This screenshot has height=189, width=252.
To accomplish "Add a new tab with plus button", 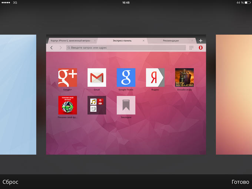I will tap(200, 40).
